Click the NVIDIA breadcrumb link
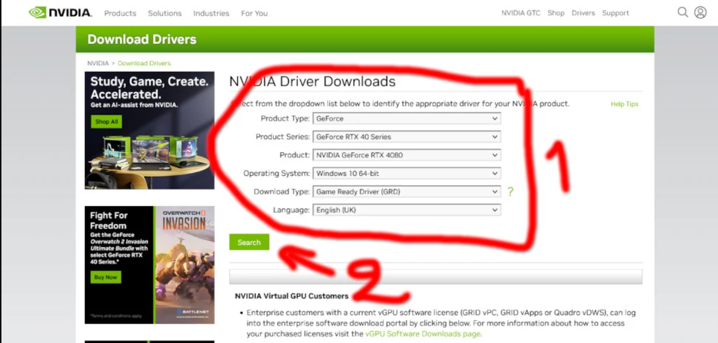Screen dimensions: 718x343 (98, 63)
